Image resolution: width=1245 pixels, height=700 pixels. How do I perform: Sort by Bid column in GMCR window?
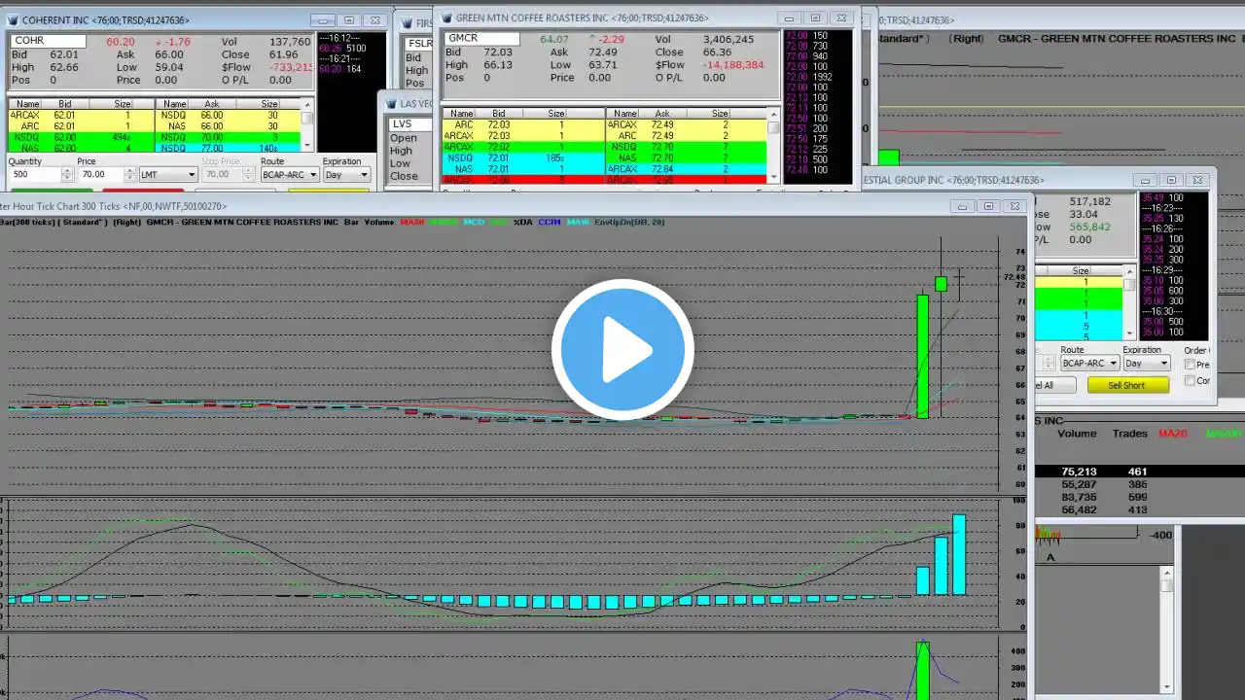(x=498, y=114)
